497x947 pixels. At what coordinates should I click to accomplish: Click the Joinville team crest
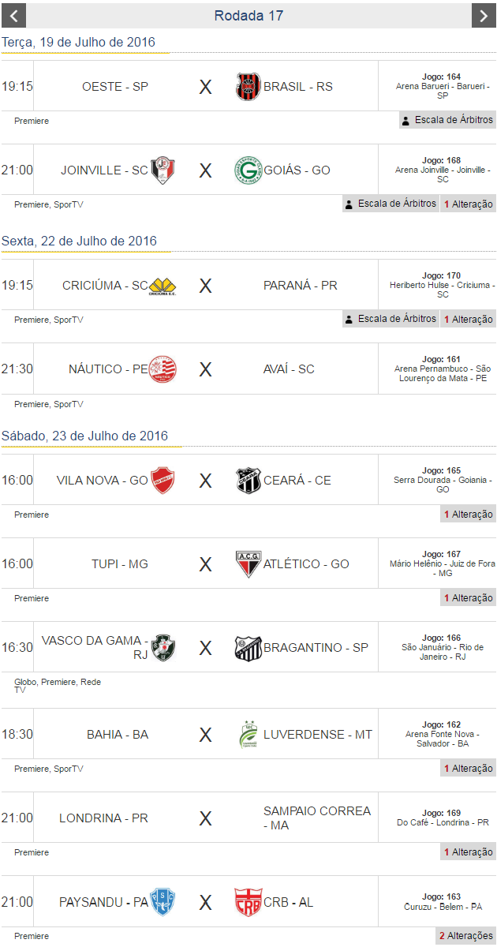pos(163,170)
